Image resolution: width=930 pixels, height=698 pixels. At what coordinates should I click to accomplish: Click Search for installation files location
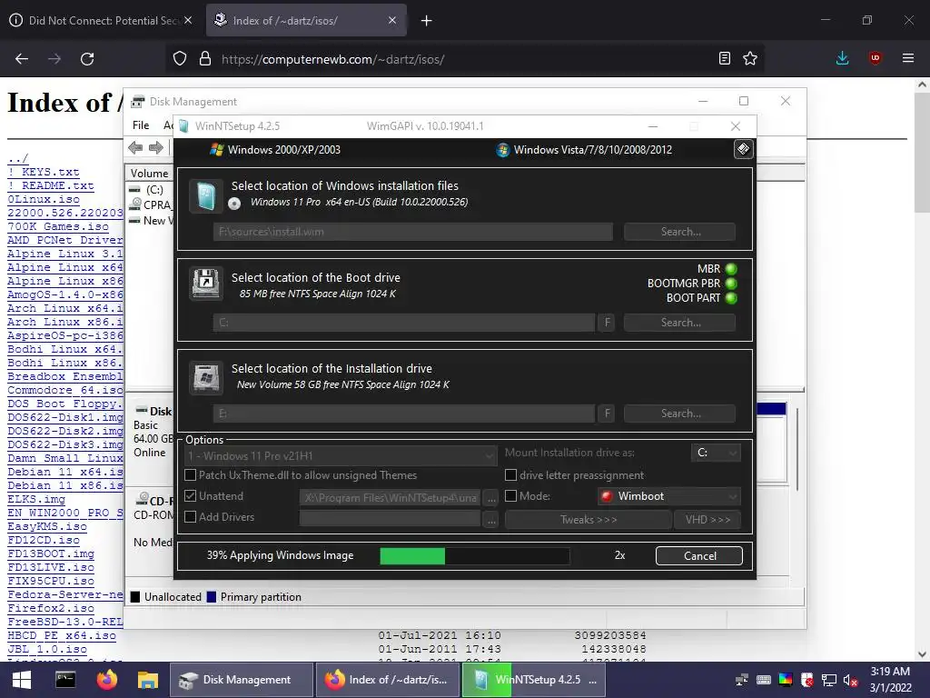679,232
